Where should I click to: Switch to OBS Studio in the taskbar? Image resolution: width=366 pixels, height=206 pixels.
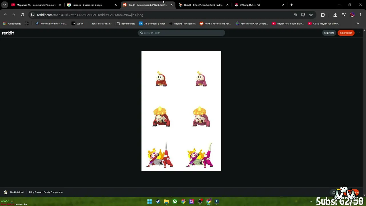click(x=200, y=201)
